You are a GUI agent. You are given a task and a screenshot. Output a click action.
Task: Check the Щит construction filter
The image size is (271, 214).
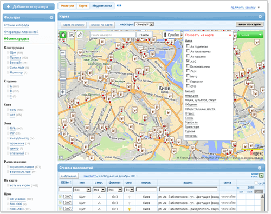coord(8,52)
